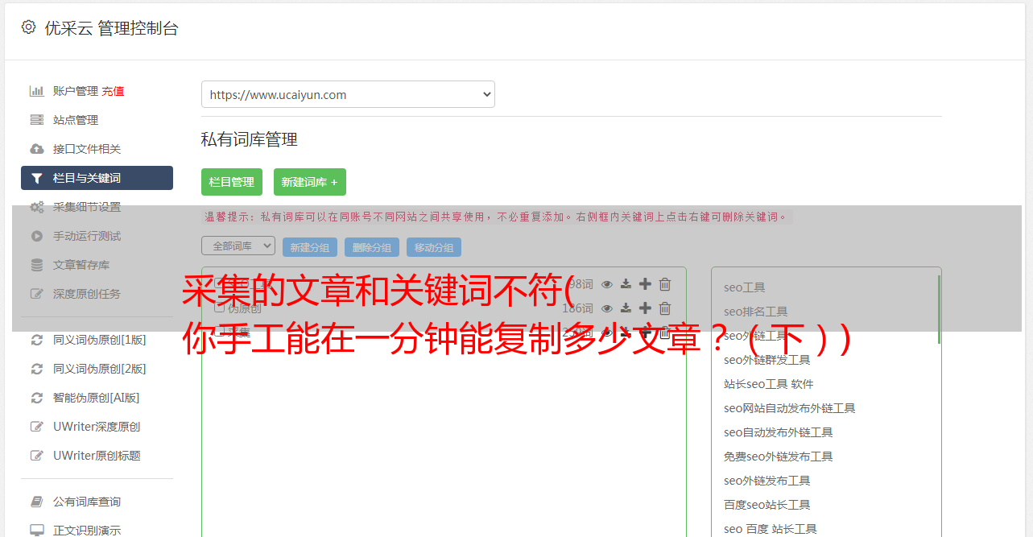Click the 删除分组 button
Image resolution: width=1033 pixels, height=537 pixels.
point(372,247)
